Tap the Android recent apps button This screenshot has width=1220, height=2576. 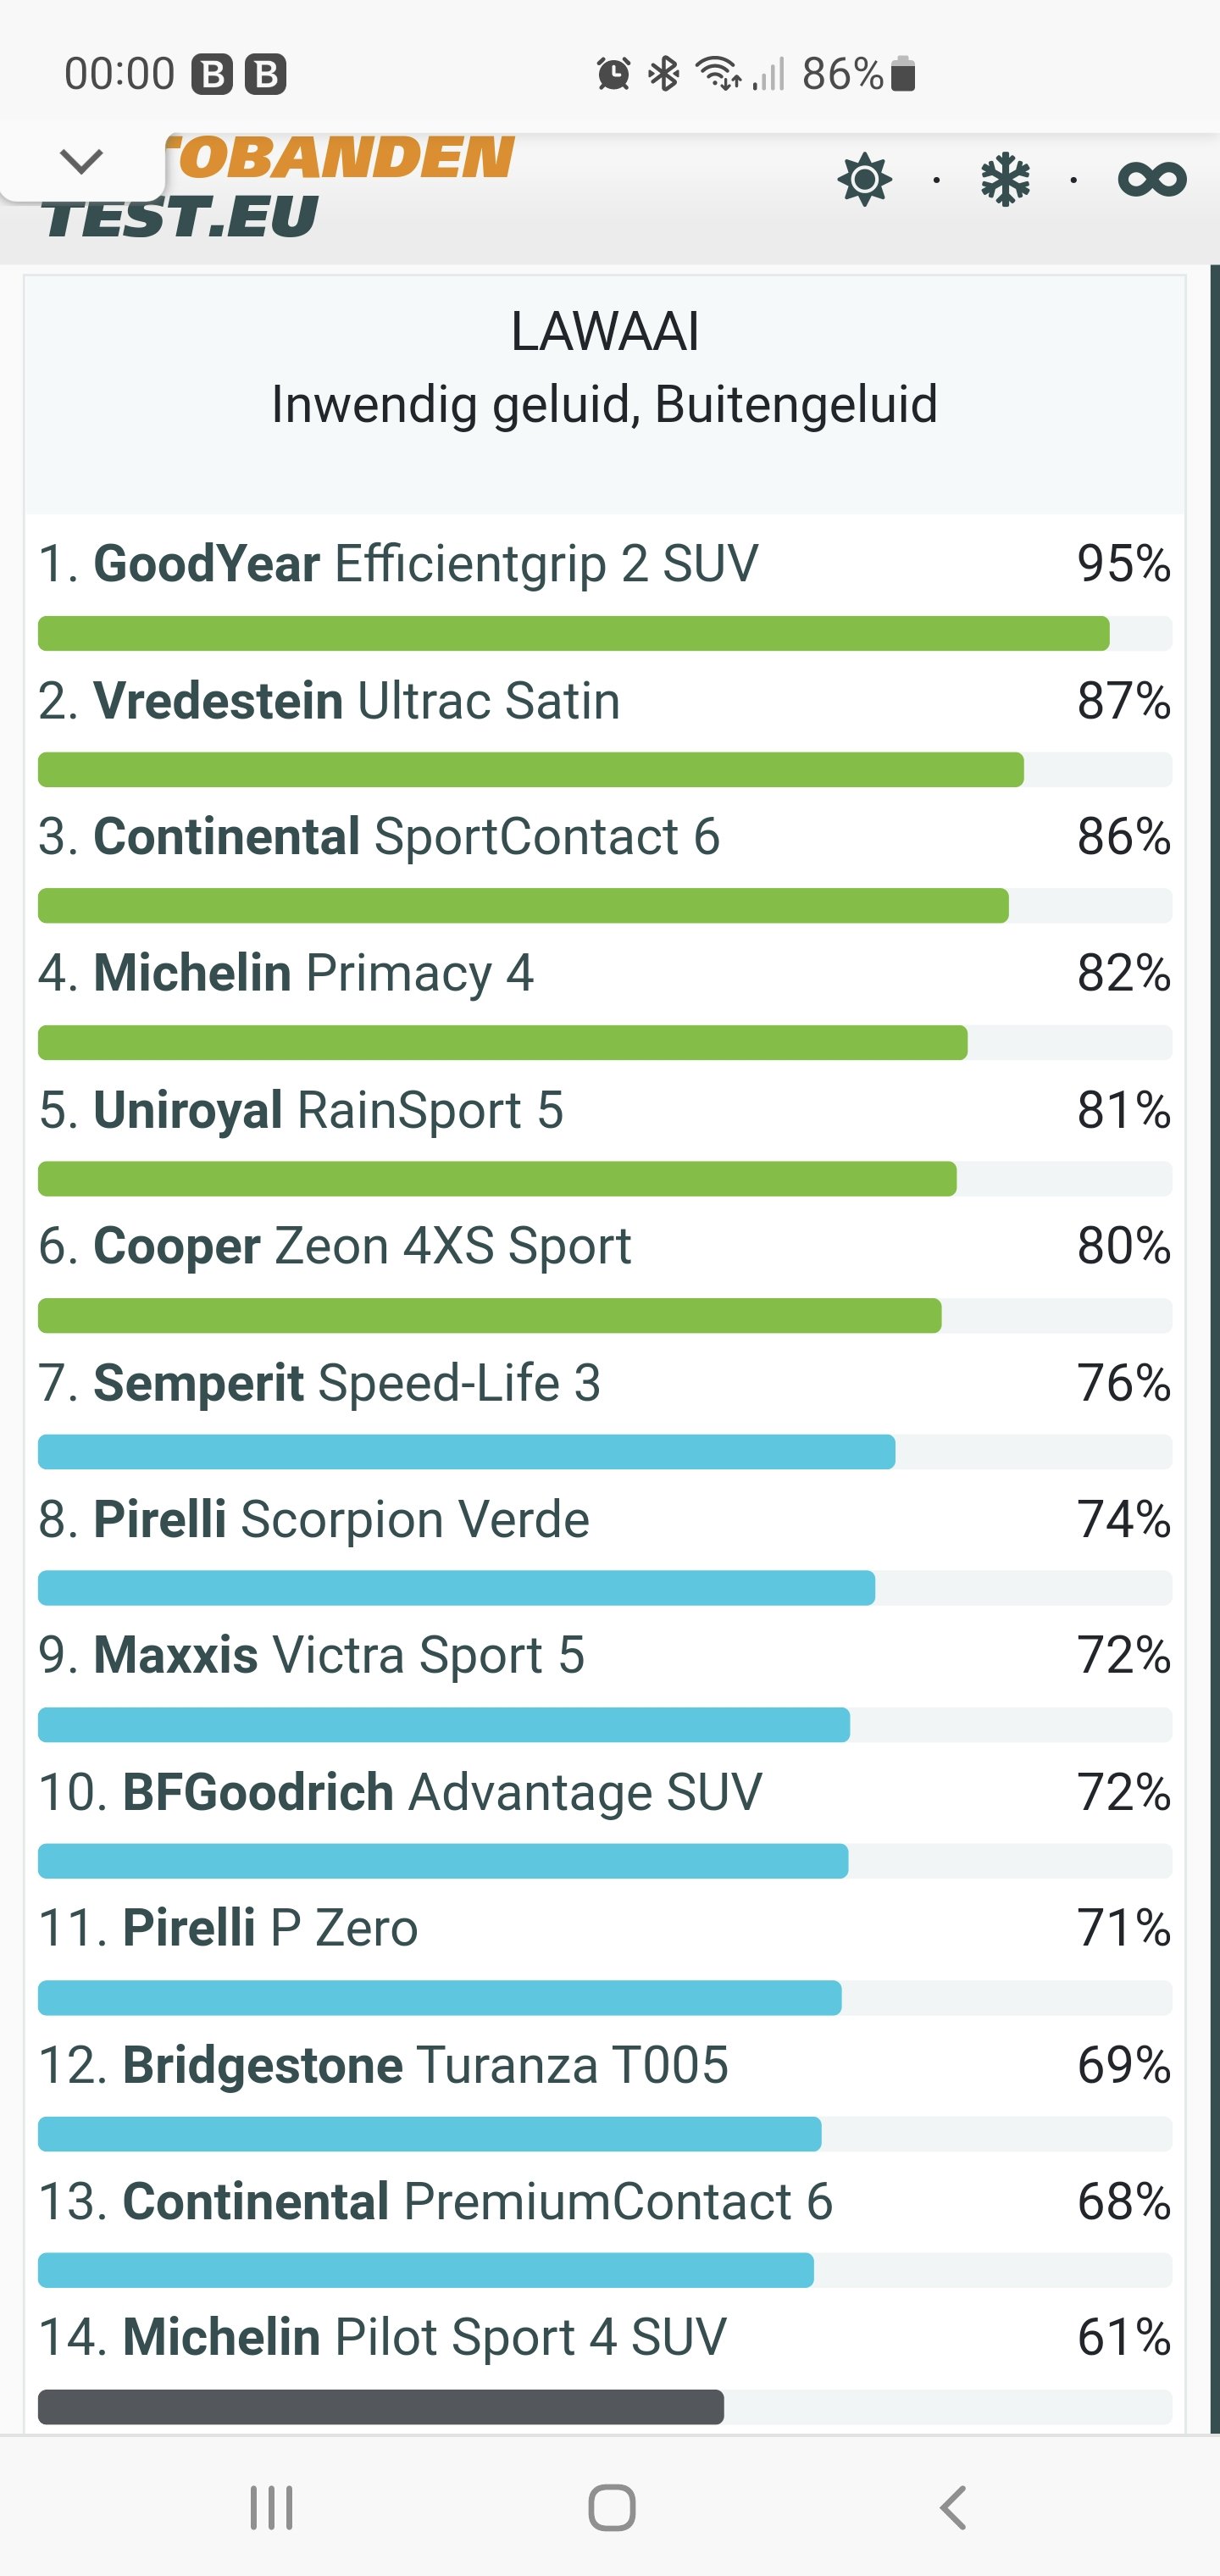pyautogui.click(x=271, y=2507)
